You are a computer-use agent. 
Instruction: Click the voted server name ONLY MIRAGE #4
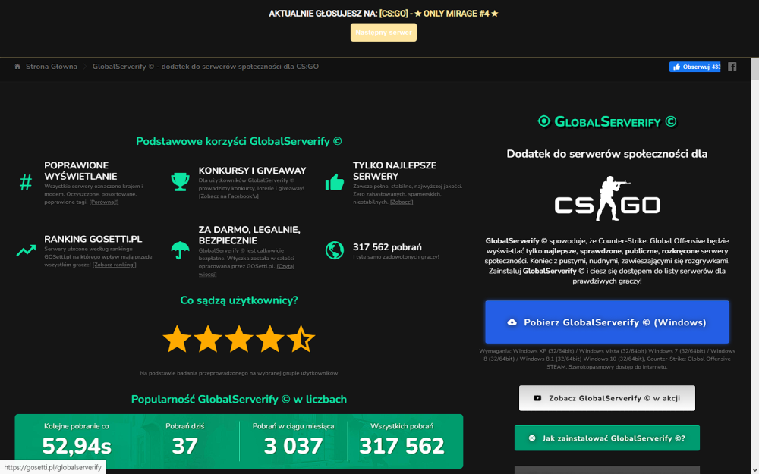pos(439,14)
